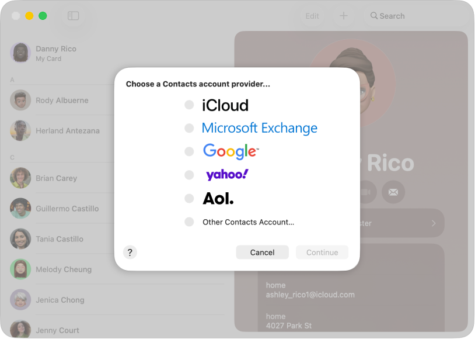475x339 pixels.
Task: Open the email envelope icon on the contact card
Action: point(393,192)
